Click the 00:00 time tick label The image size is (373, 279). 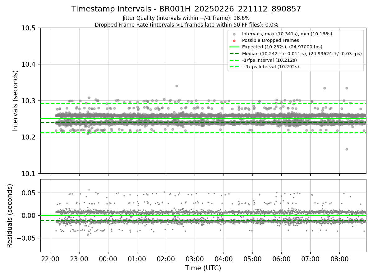108,259
